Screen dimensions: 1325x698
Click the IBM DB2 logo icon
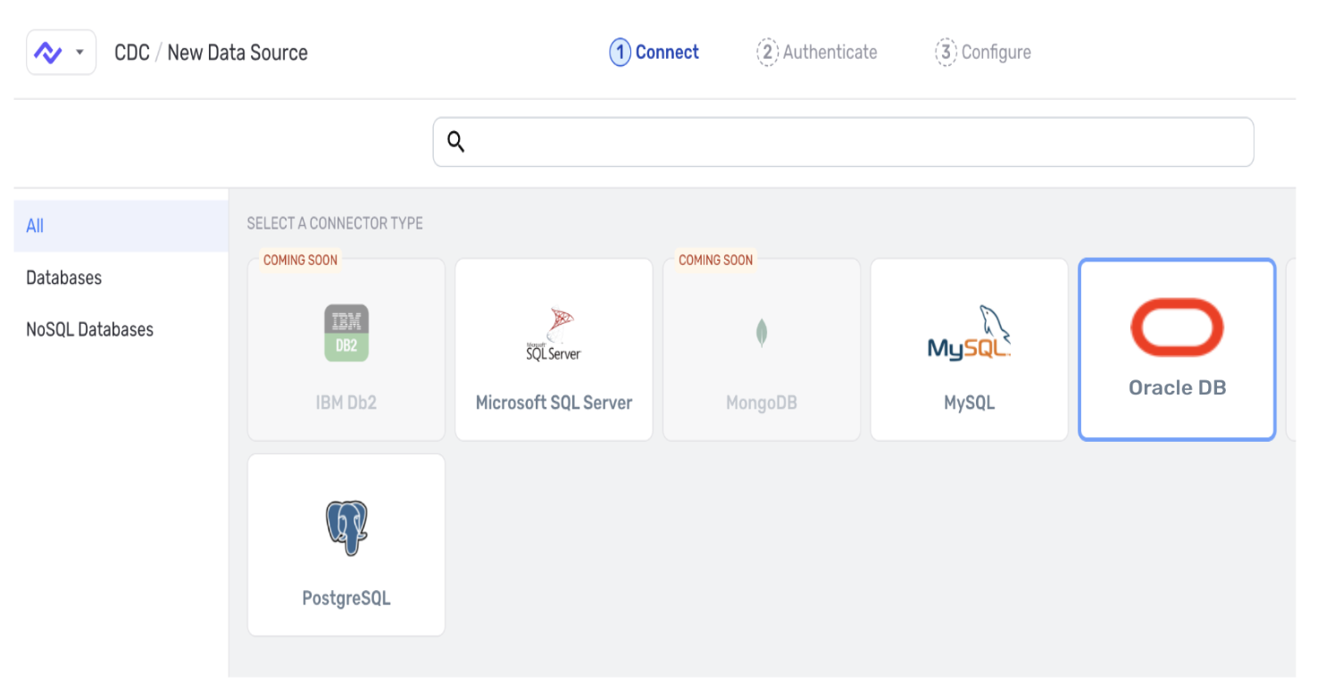click(346, 333)
